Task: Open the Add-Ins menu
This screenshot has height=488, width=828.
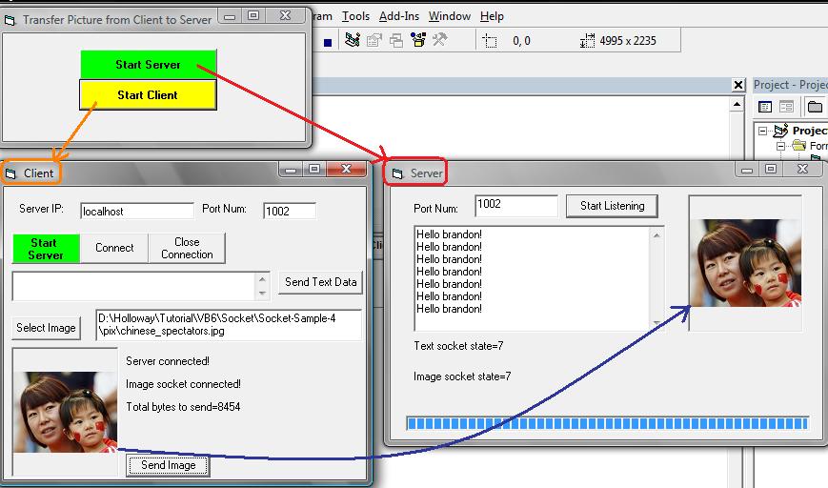Action: (399, 16)
